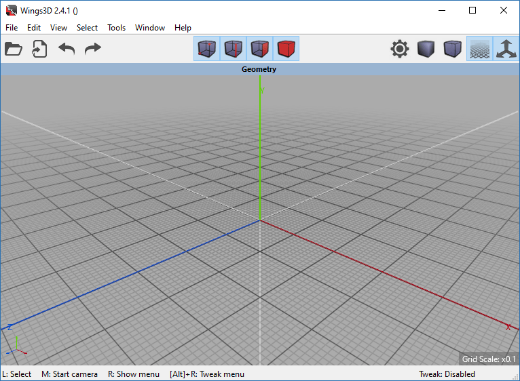Click the blue Z axis label
The image size is (520, 381).
(x=10, y=327)
